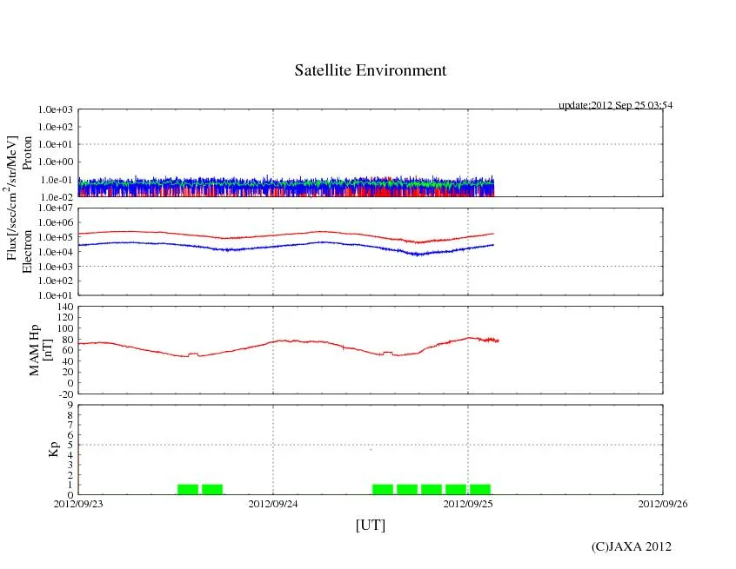This screenshot has width=736, height=569.
Task: Select the 2012/09/25 date axis label
Action: pyautogui.click(x=468, y=504)
